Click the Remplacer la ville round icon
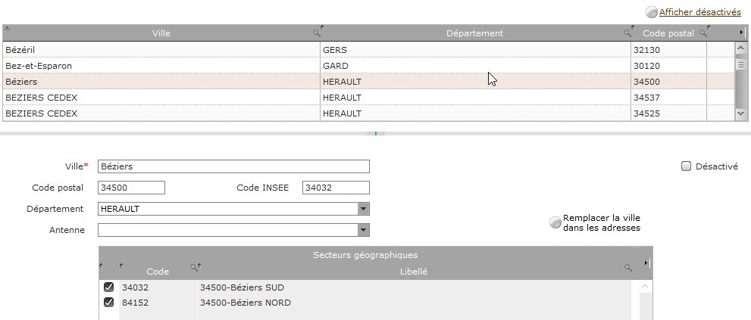 click(555, 223)
